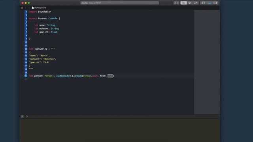Click '"wohnort": "München",' JSON line
Screen dimensions: 253x142
(43, 59)
